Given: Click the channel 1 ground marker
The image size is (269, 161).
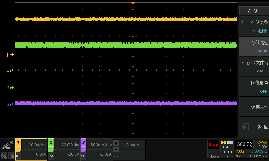Looking at the screenshot, I should coord(10,70).
